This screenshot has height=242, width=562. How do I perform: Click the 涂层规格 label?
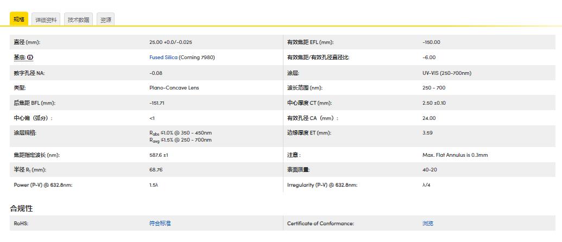pos(25,133)
